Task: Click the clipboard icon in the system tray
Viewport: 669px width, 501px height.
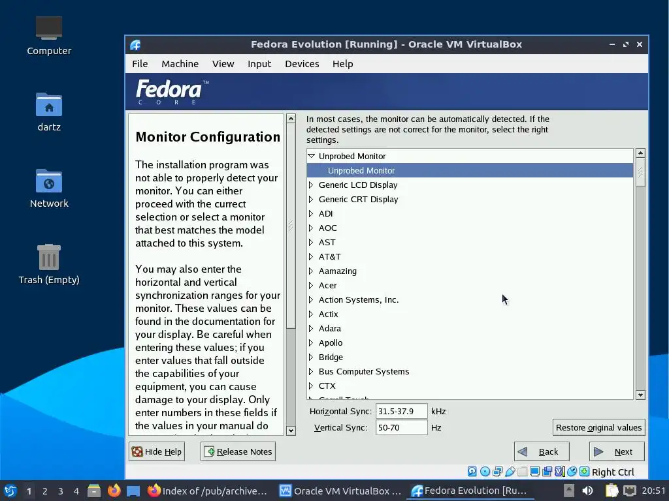Action: pos(612,491)
